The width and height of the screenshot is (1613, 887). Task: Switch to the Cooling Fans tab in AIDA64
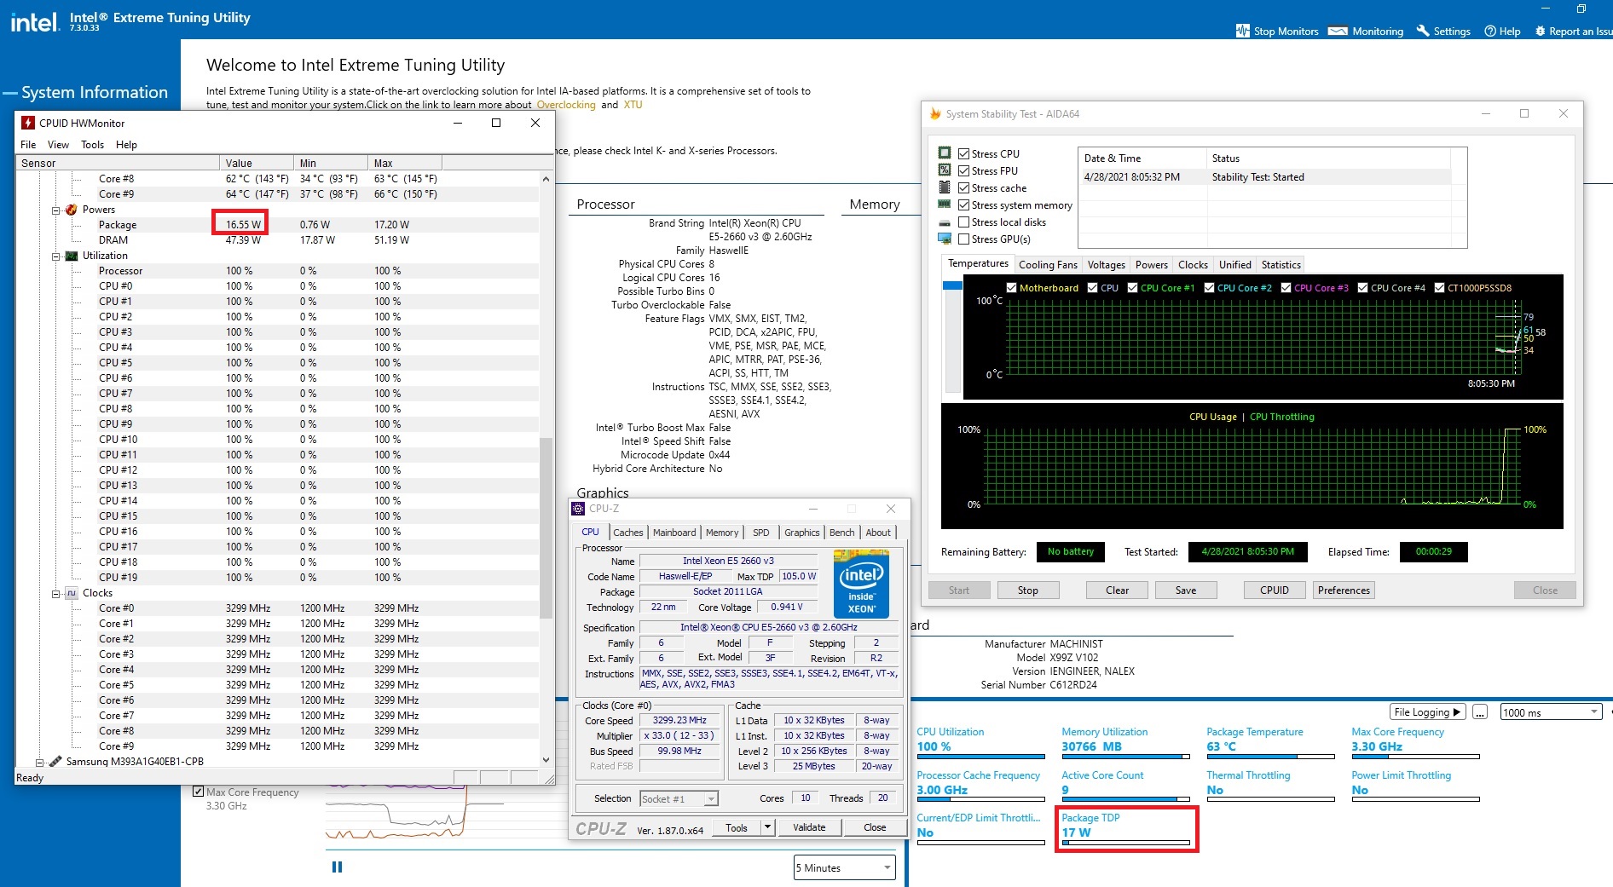click(1048, 265)
